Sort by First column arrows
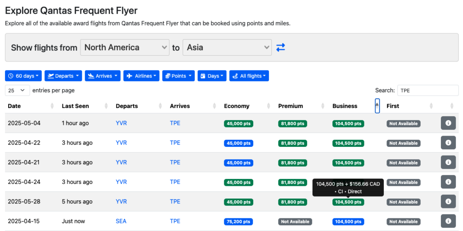 tap(431, 106)
